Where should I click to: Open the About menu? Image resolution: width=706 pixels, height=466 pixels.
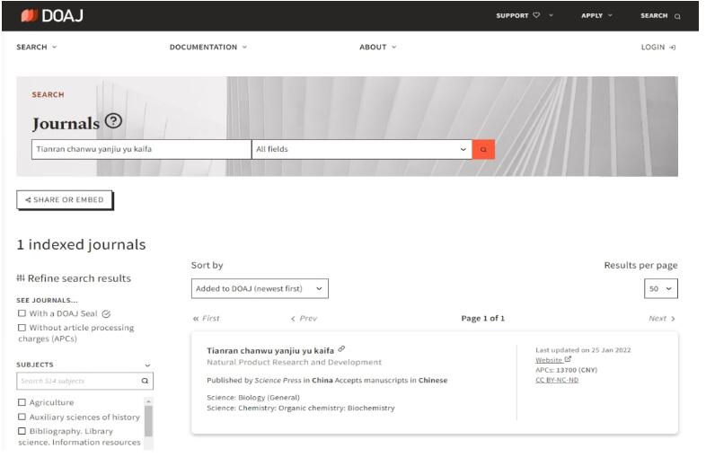coord(377,48)
